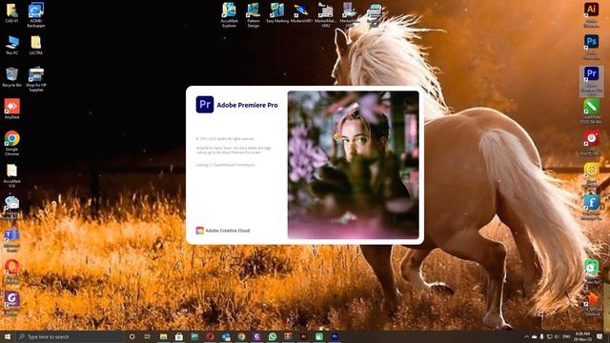Show hidden system tray icons
Screen dimensions: 610x343
coord(527,336)
